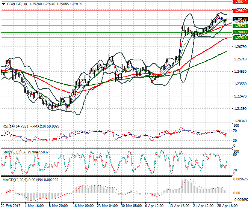Select the GBPUSD,H4 chart title text
This screenshot has height=210, width=248.
click(x=17, y=4)
